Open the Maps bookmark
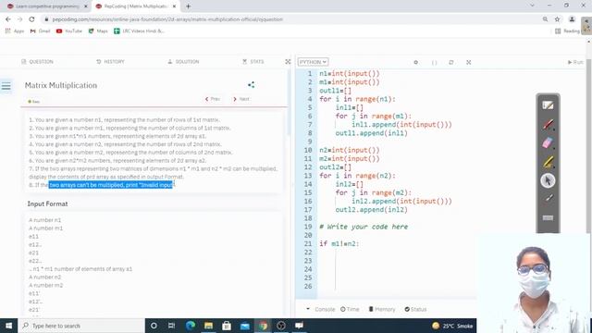 98,31
